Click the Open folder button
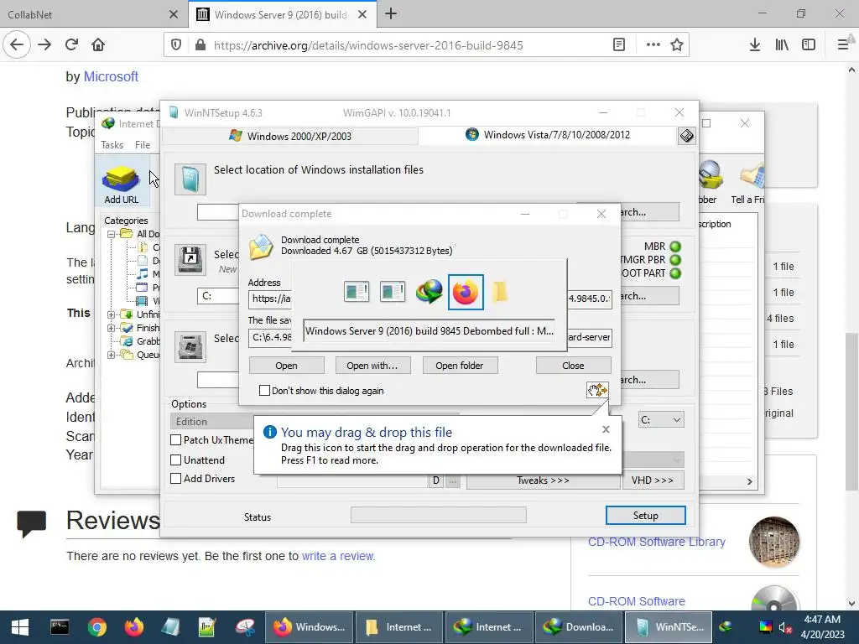This screenshot has width=859, height=644. [460, 366]
